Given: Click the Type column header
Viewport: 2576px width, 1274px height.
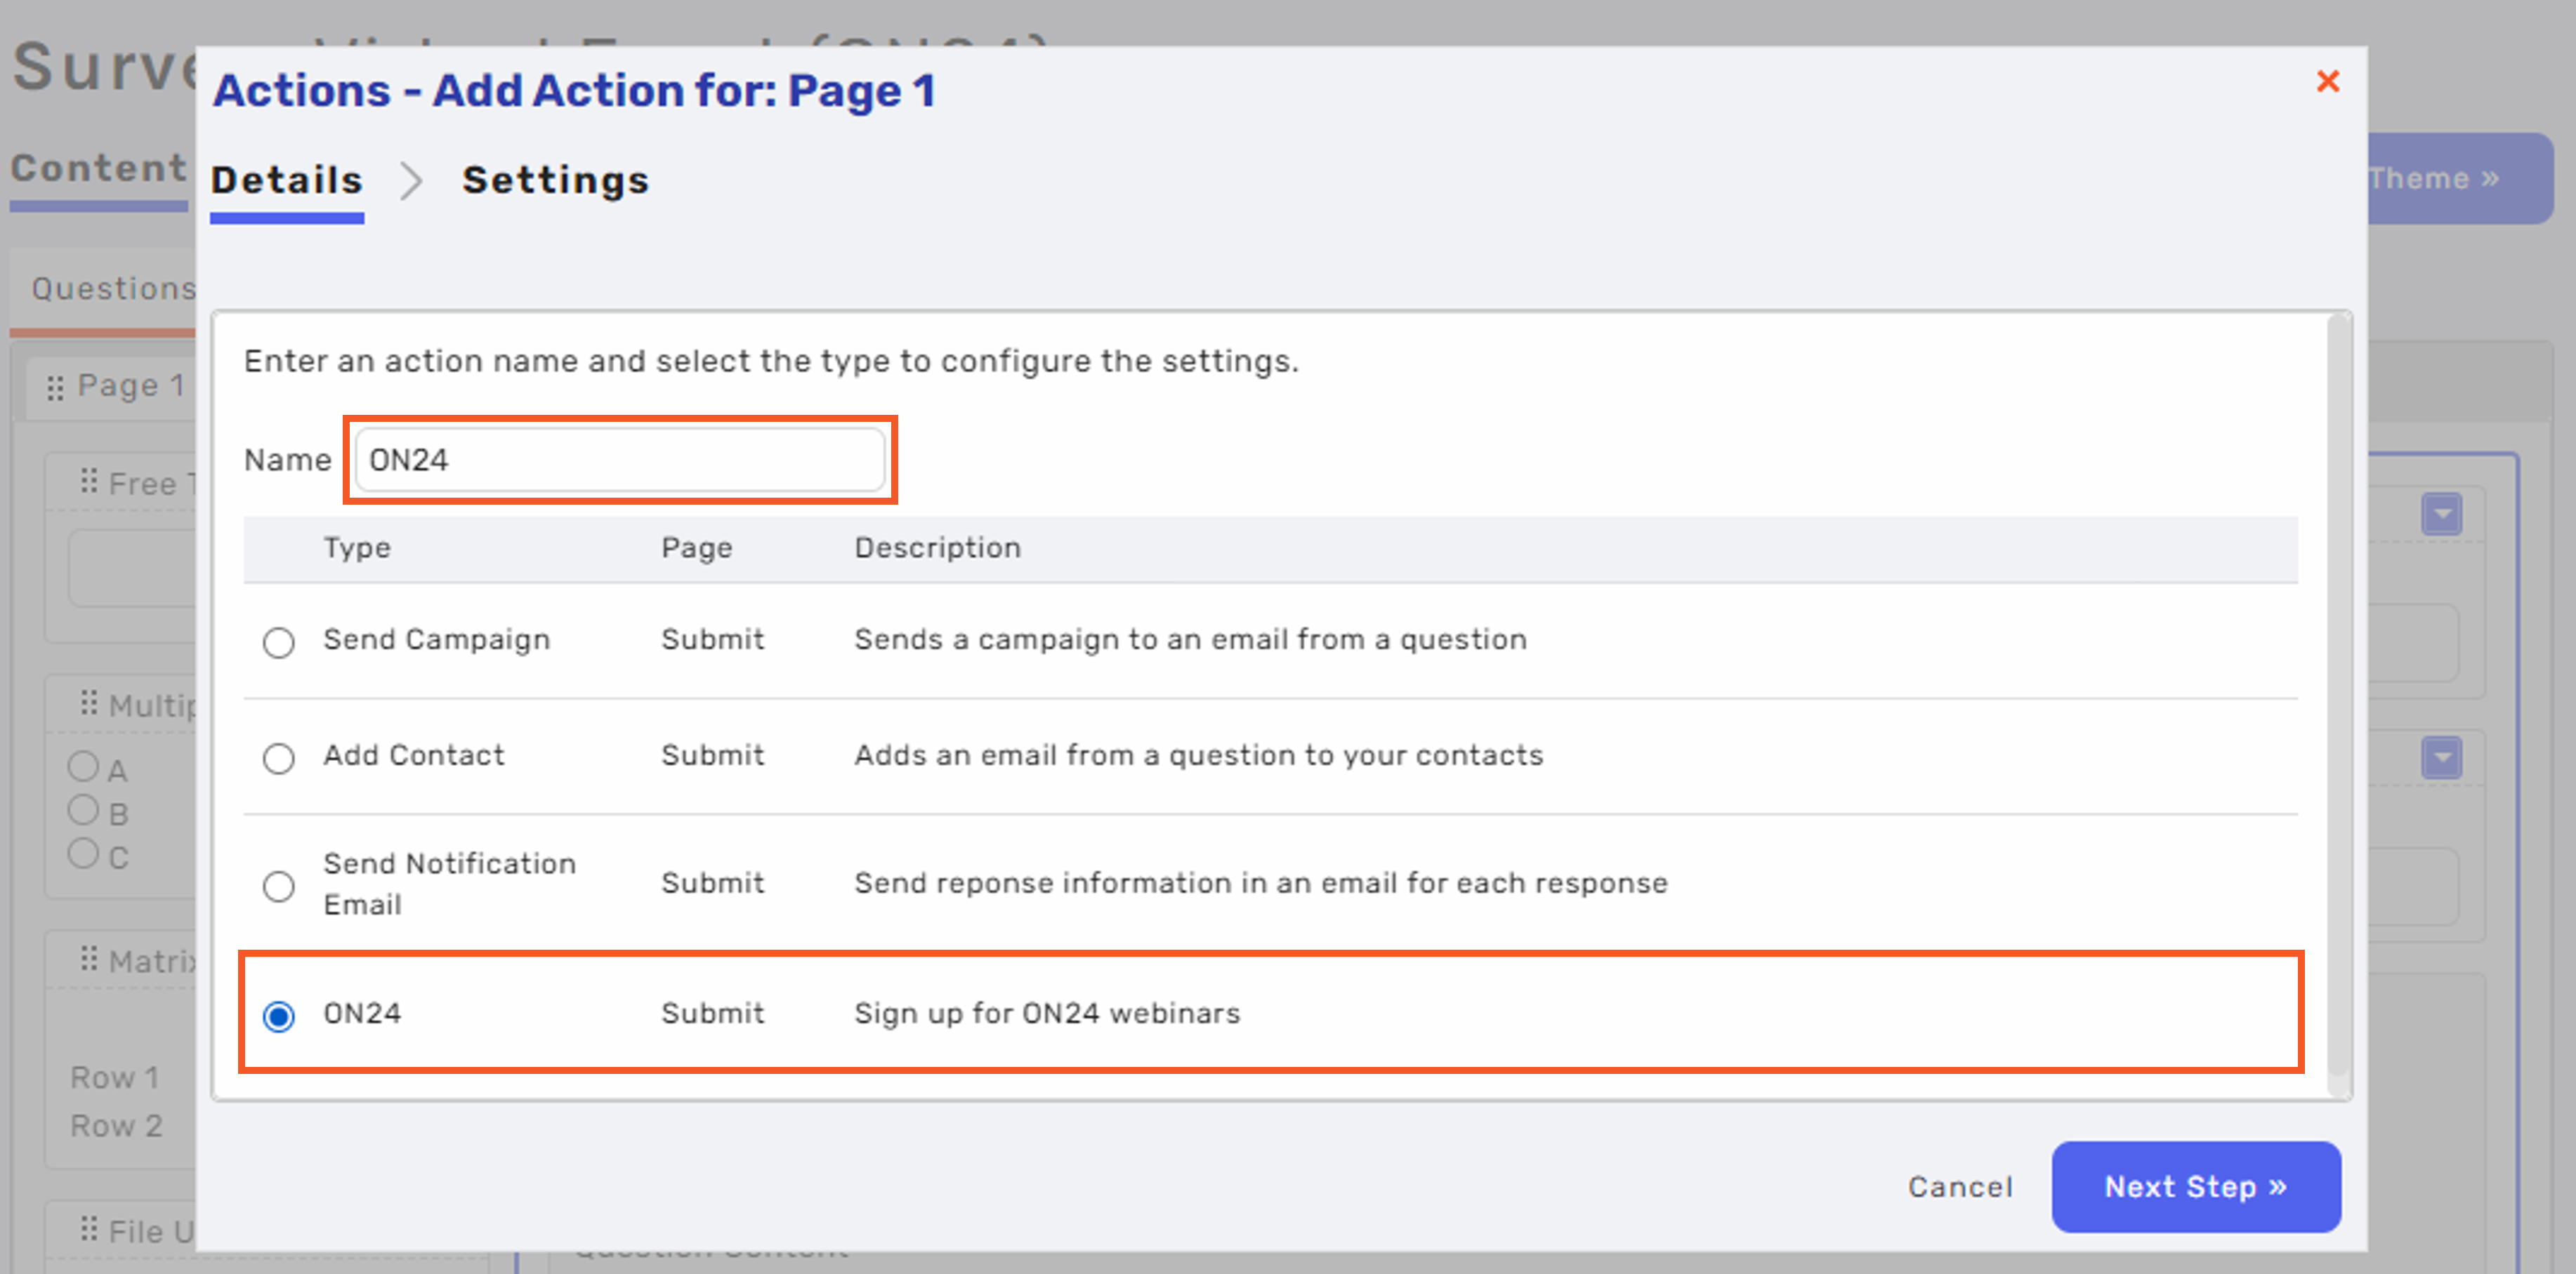Looking at the screenshot, I should (357, 548).
